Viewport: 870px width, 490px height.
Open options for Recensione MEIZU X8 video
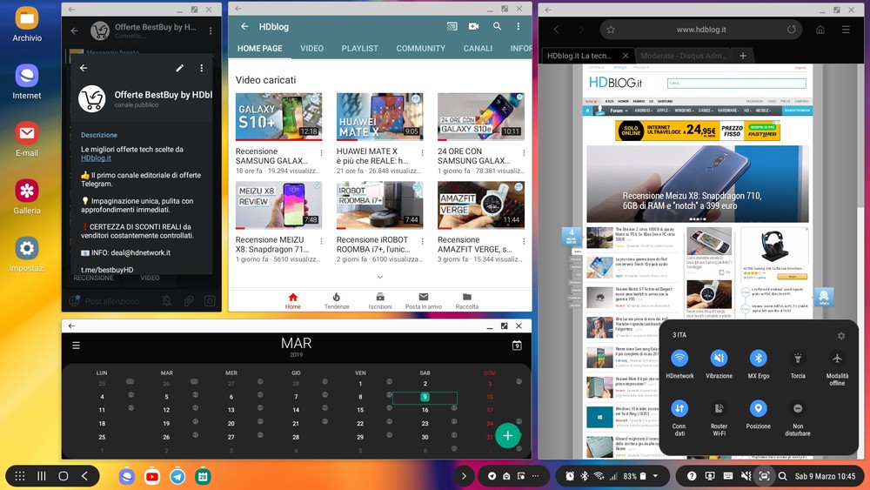pyautogui.click(x=321, y=241)
